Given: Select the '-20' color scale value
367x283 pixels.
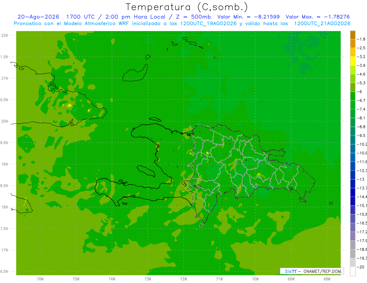Looking at the screenshot, I should tap(361, 267).
